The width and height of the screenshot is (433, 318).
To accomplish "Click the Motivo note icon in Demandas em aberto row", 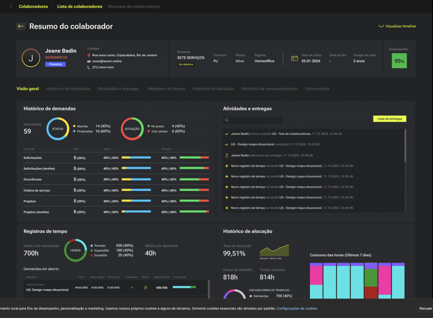I will pos(145,288).
